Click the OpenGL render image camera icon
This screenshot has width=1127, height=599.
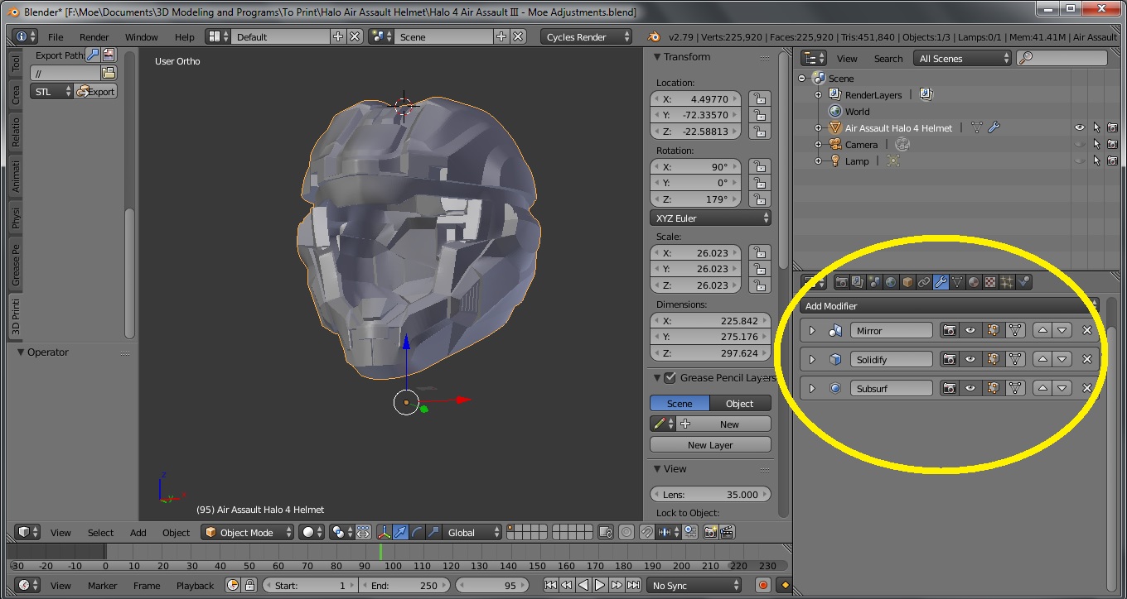coord(710,532)
